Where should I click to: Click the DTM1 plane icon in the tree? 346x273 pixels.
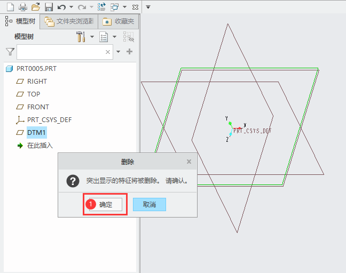coord(20,133)
